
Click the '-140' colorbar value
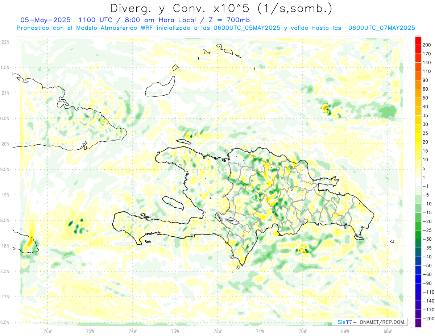(428, 301)
